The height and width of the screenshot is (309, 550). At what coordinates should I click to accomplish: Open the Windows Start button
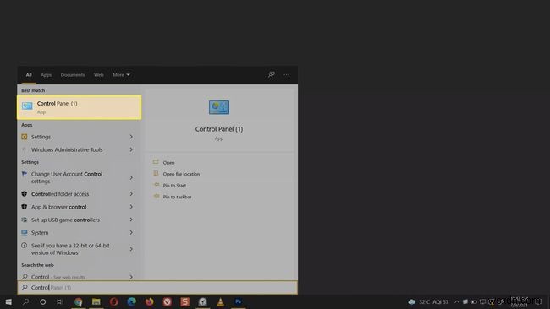pyautogui.click(x=8, y=301)
